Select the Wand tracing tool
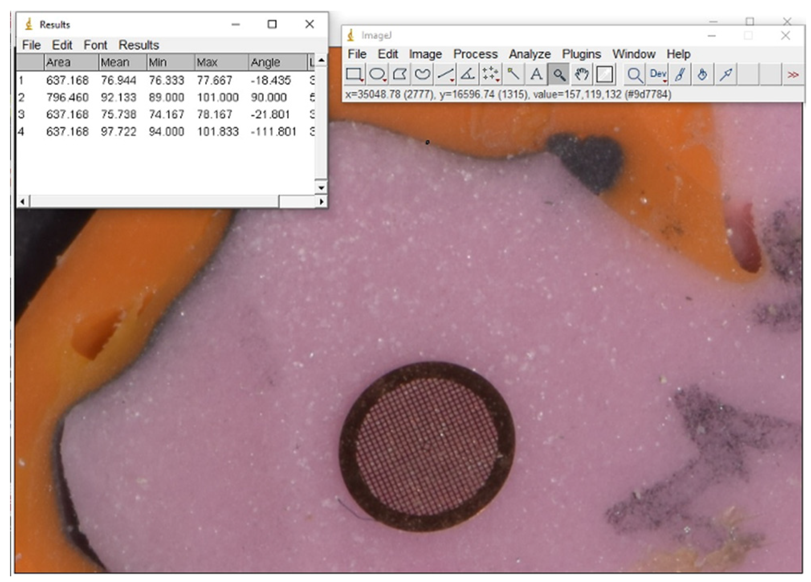811x582 pixels. pos(513,75)
